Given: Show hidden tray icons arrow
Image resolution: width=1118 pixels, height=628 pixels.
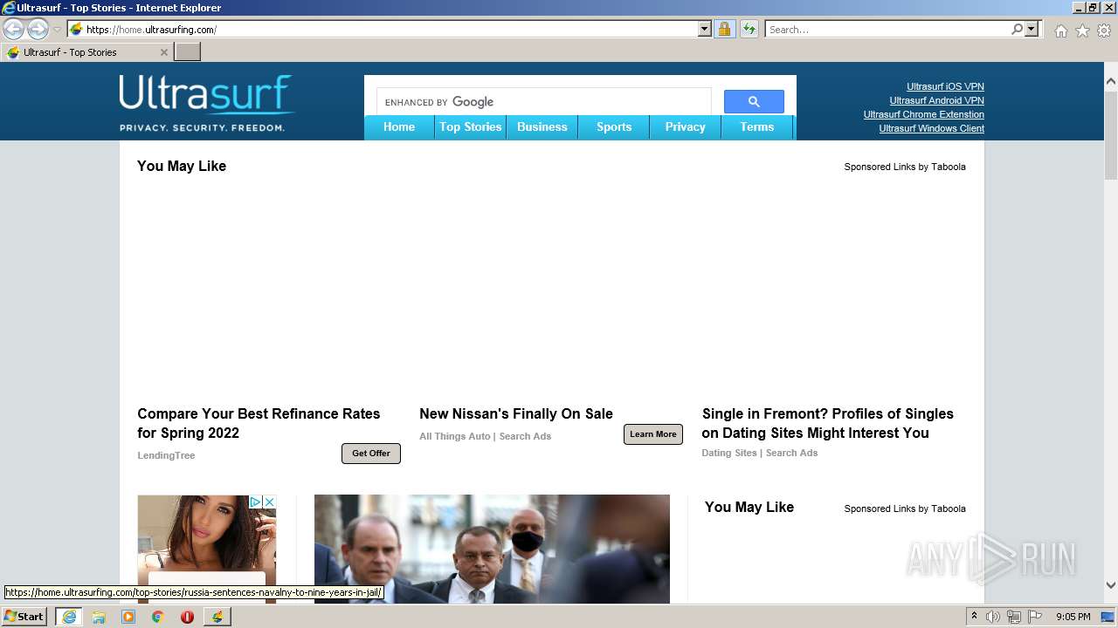Looking at the screenshot, I should (x=974, y=617).
